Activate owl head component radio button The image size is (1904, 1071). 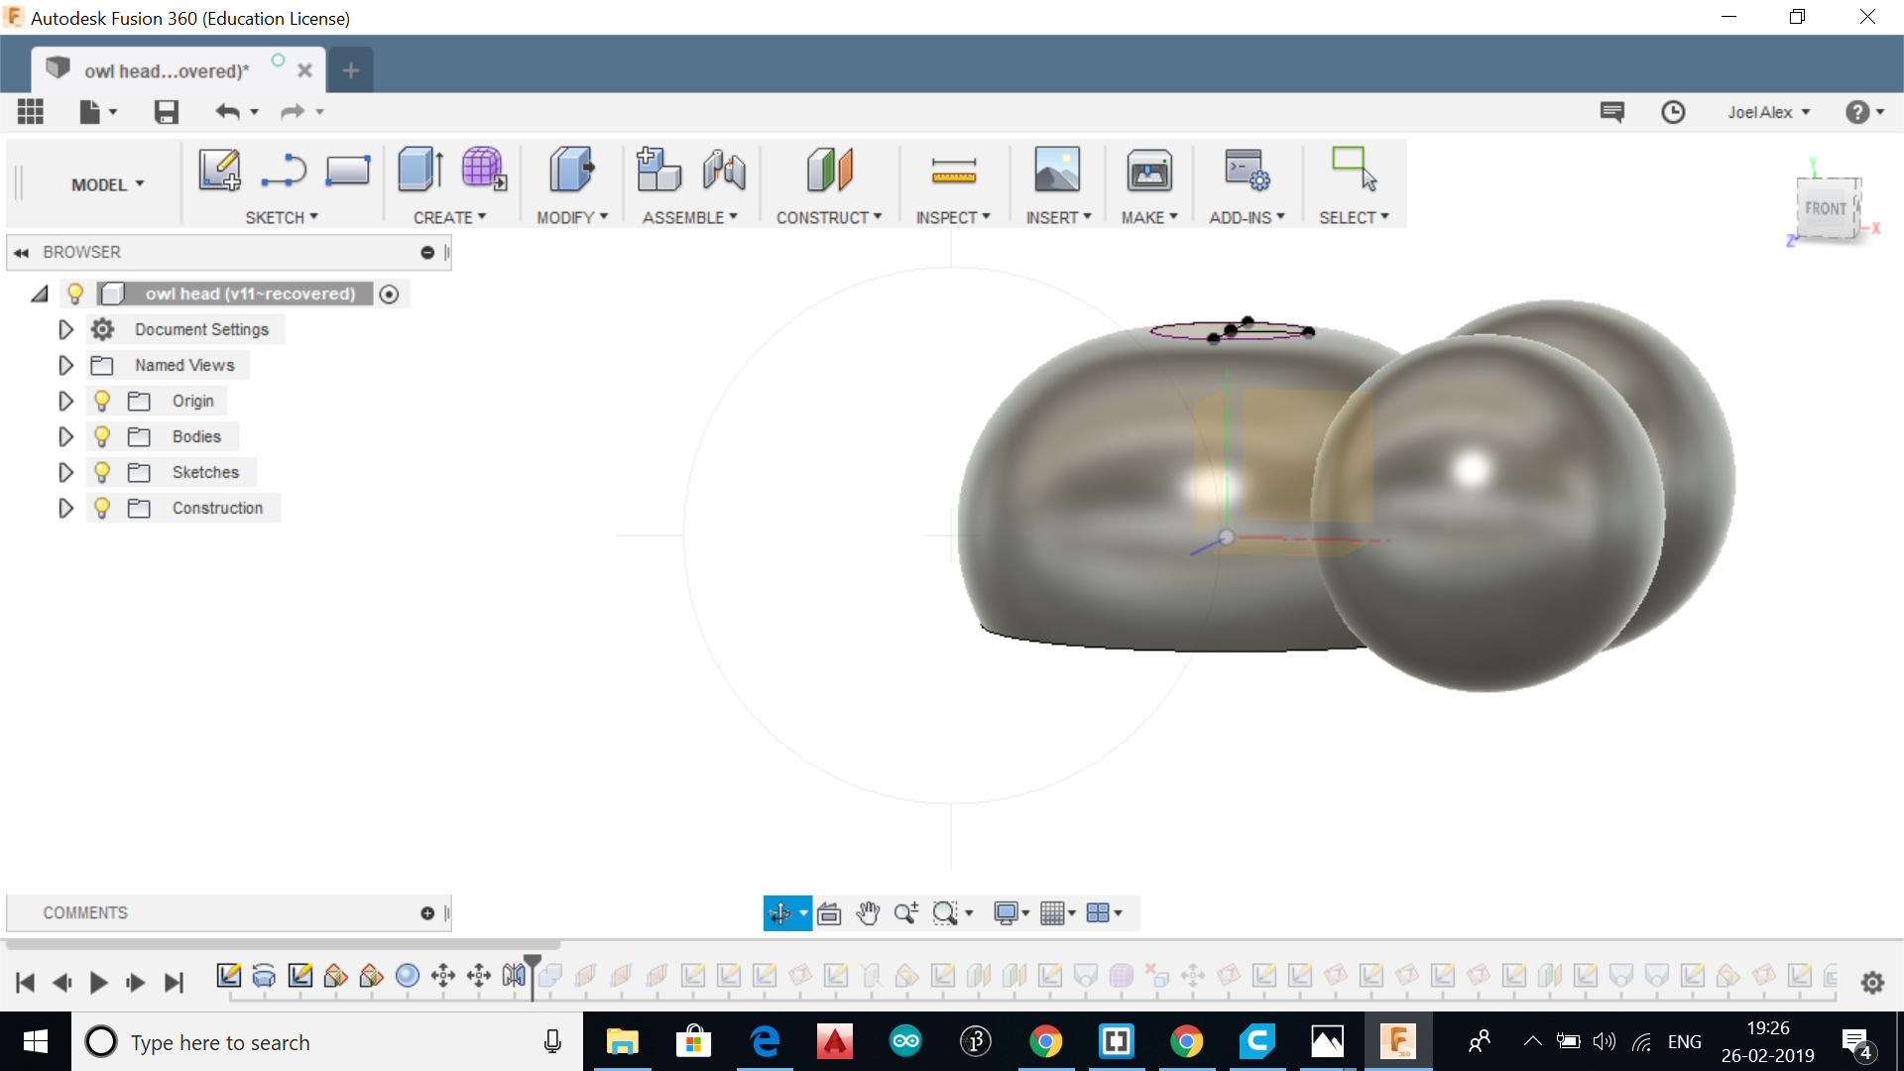[390, 295]
